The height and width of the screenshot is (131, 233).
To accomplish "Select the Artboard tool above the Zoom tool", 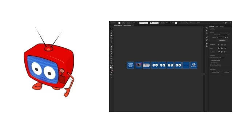I will (111, 61).
